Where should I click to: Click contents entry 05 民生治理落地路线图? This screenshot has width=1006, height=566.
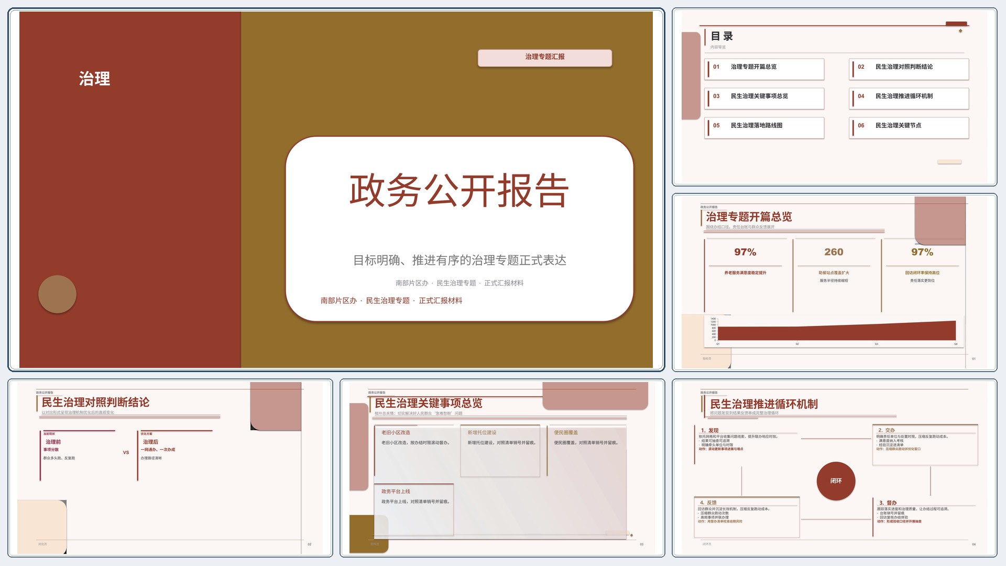click(764, 128)
